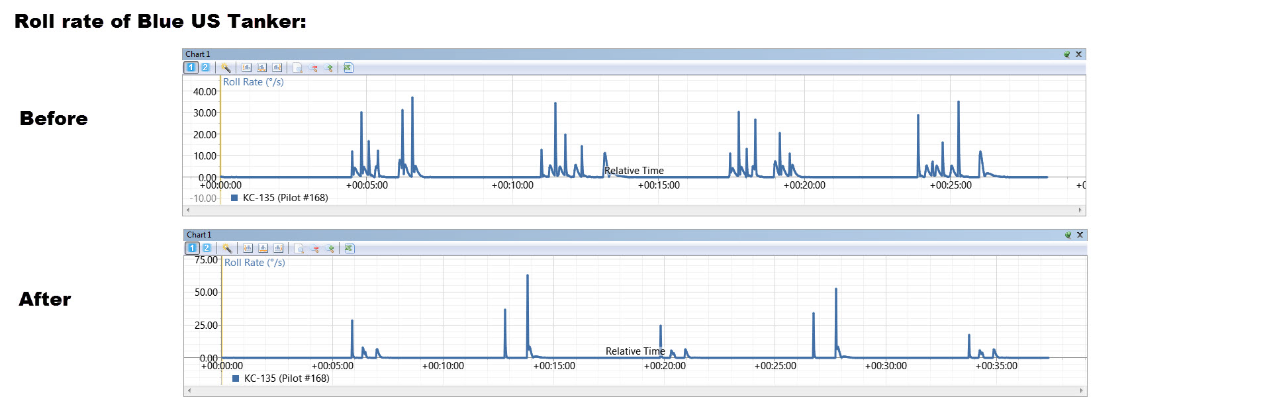1271x397 pixels.
Task: Click the +00:35:00 time tick in the After chart
Action: click(996, 366)
